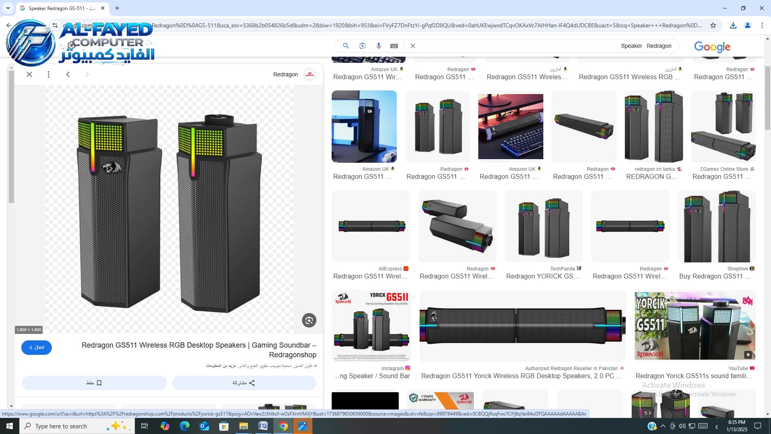The image size is (771, 434).
Task: Open clock showing 8:35 PM
Action: click(736, 426)
